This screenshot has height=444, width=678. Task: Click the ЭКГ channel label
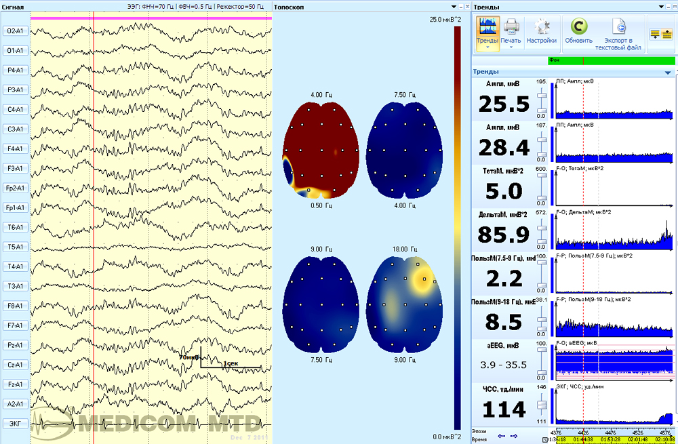15,423
